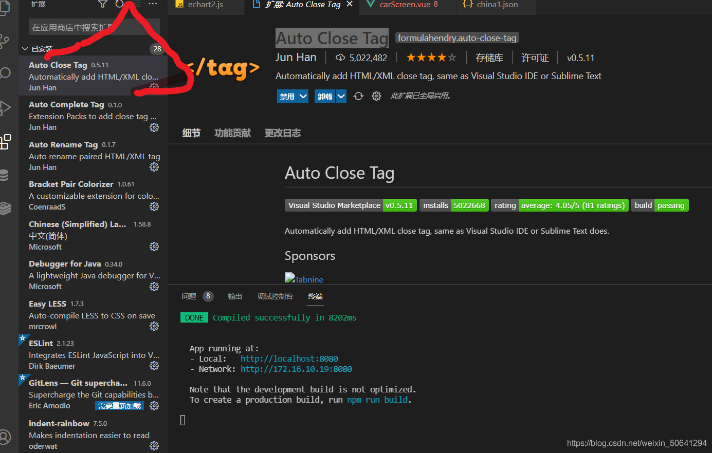Viewport: 712px width, 453px height.
Task: Collapse the 已安装 extensions section
Action: (x=25, y=49)
